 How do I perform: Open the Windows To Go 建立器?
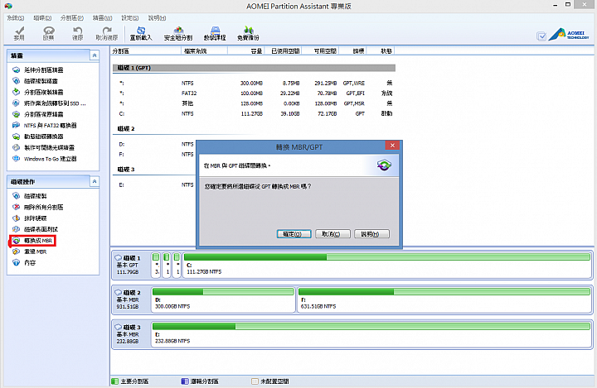pyautogui.click(x=45, y=159)
